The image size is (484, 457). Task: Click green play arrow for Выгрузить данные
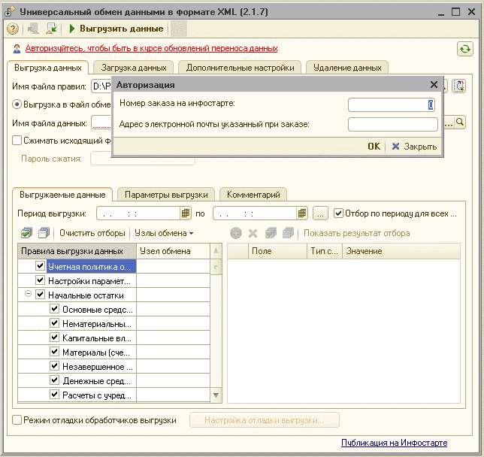72,29
